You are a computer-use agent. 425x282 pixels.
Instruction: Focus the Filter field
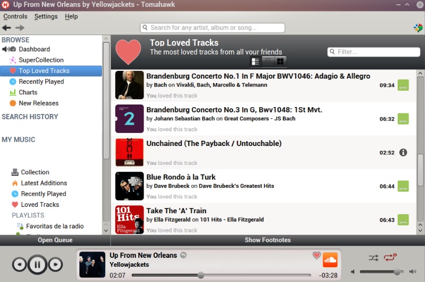coord(373,51)
